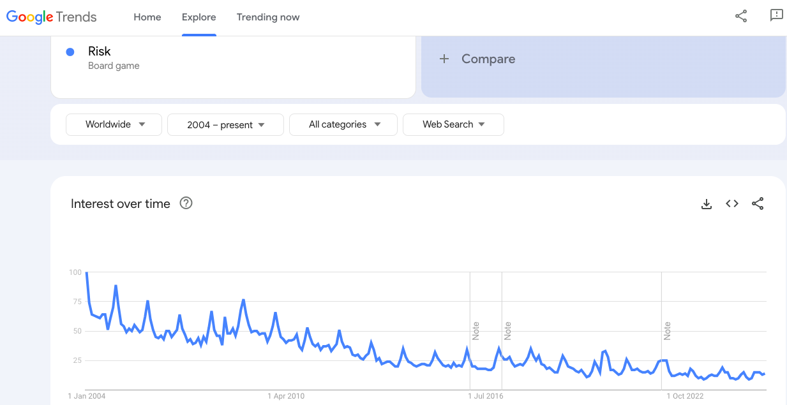The width and height of the screenshot is (787, 405).
Task: Open the embed code icon
Action: [732, 204]
